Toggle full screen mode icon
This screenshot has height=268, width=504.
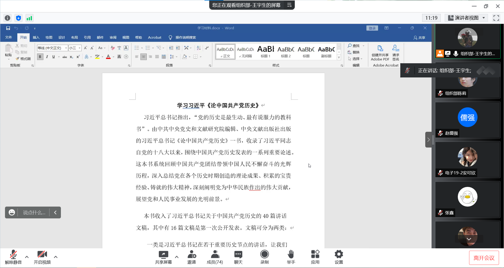[x=496, y=18]
